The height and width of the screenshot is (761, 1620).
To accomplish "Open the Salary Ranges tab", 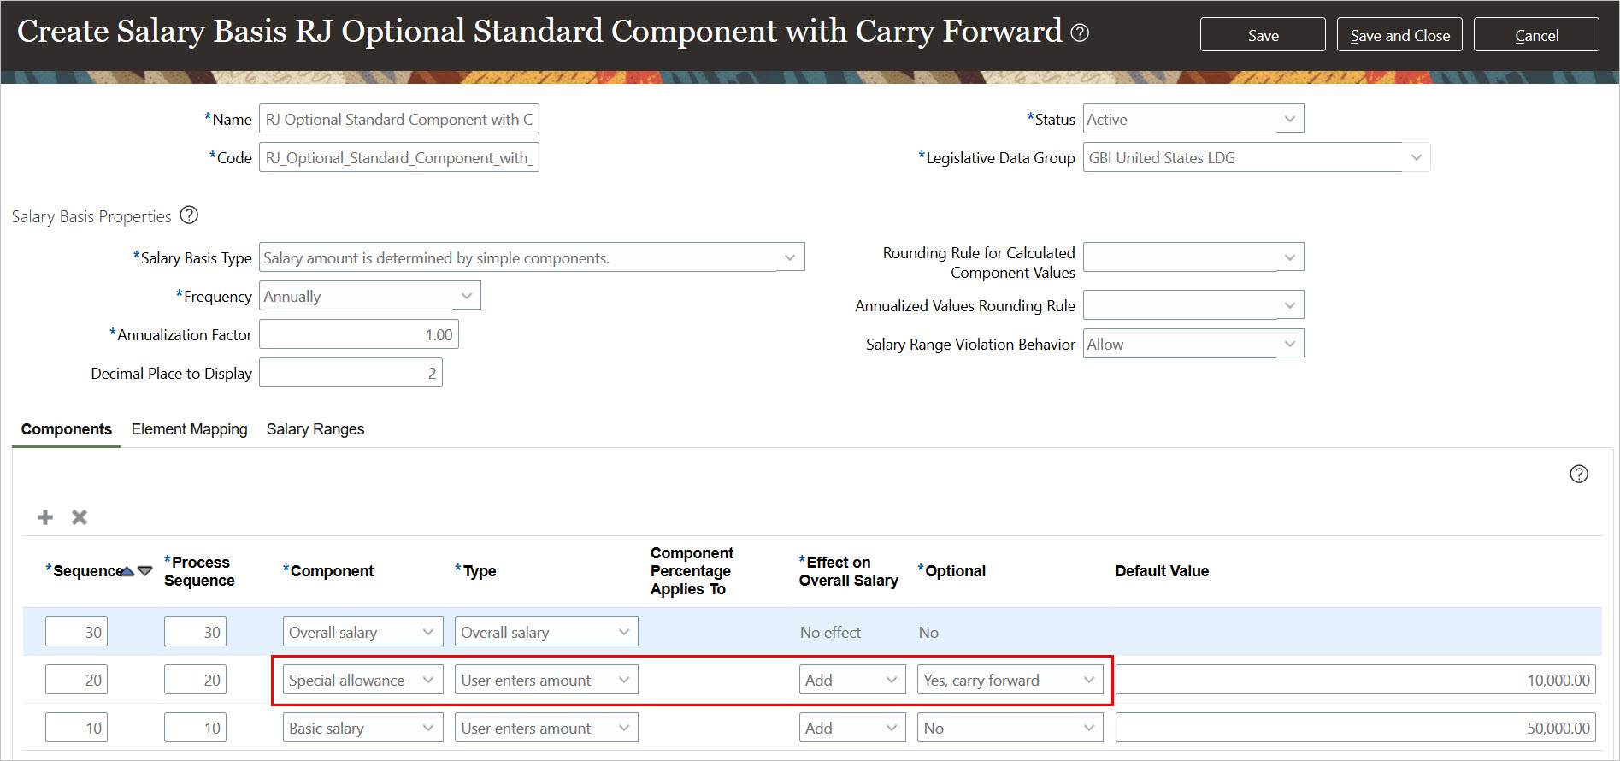I will pyautogui.click(x=315, y=429).
